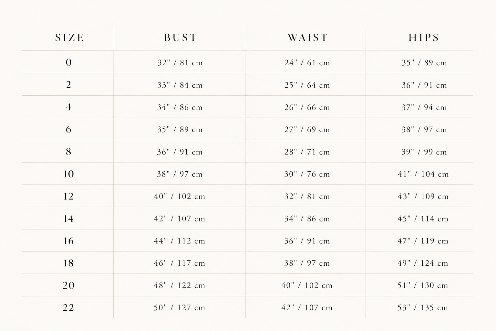
Task: Select the BUST column header
Action: (x=181, y=38)
